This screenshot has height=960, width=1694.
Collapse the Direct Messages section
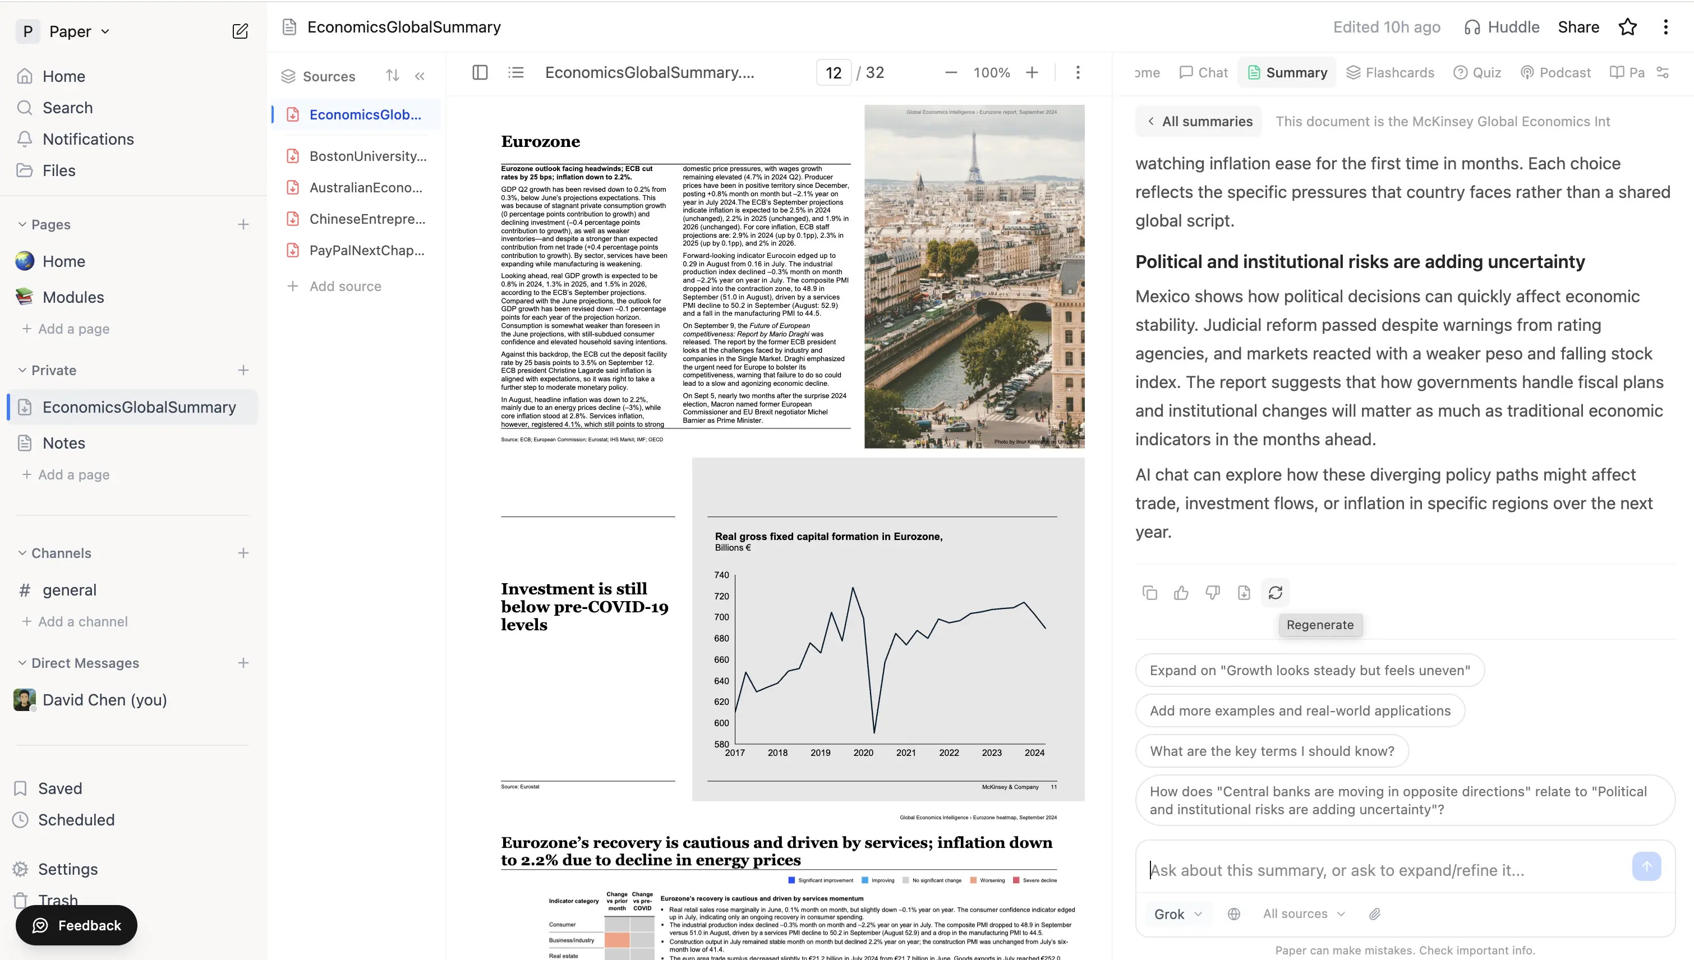(x=22, y=663)
